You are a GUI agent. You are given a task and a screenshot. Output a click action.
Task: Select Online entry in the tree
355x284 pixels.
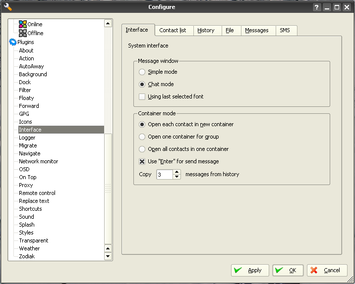pyautogui.click(x=35, y=24)
